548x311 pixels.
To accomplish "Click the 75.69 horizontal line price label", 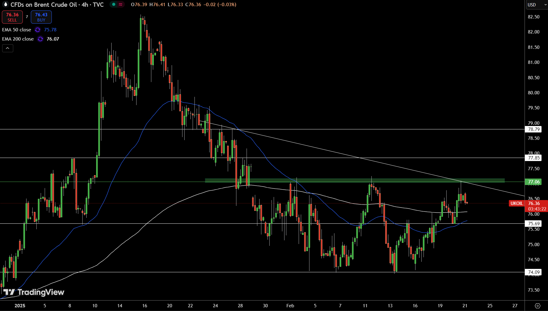I will pos(534,224).
